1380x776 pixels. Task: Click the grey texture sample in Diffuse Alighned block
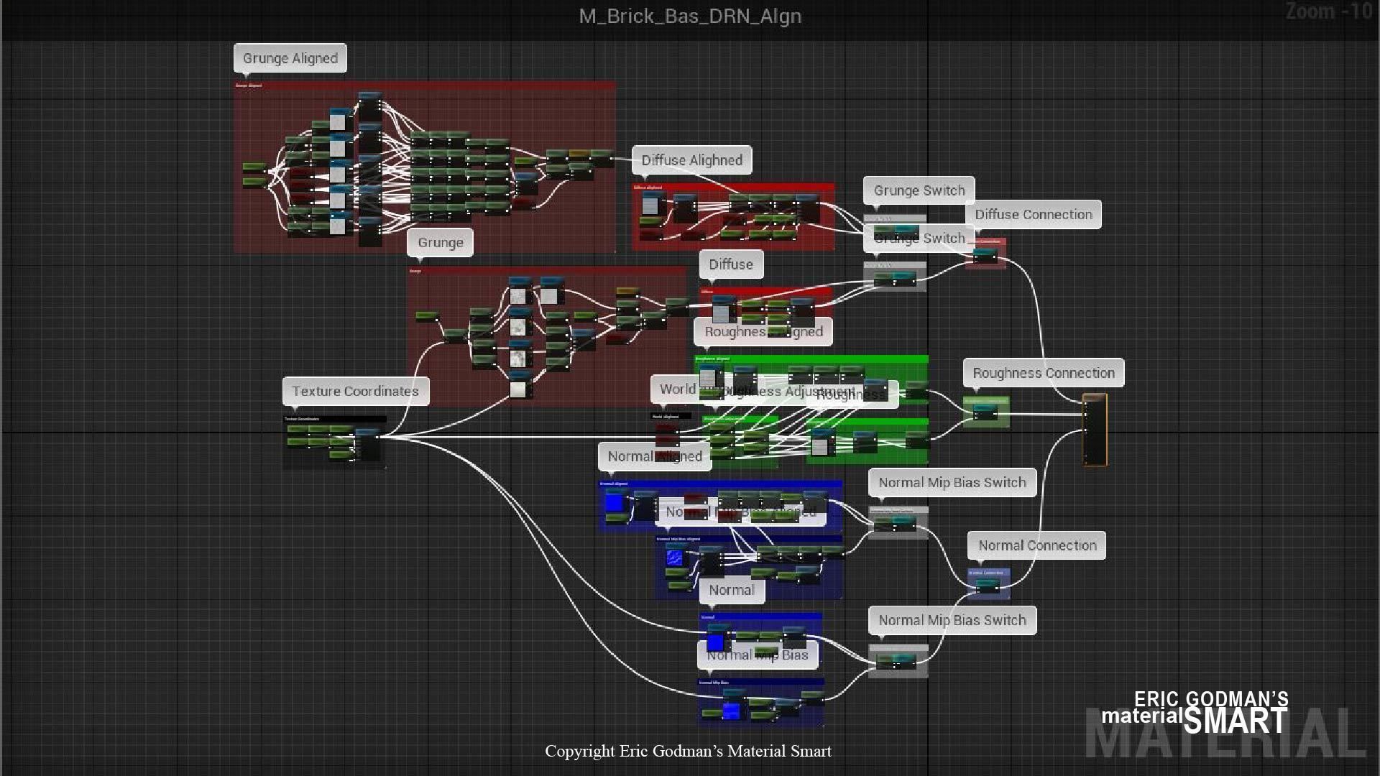(650, 205)
